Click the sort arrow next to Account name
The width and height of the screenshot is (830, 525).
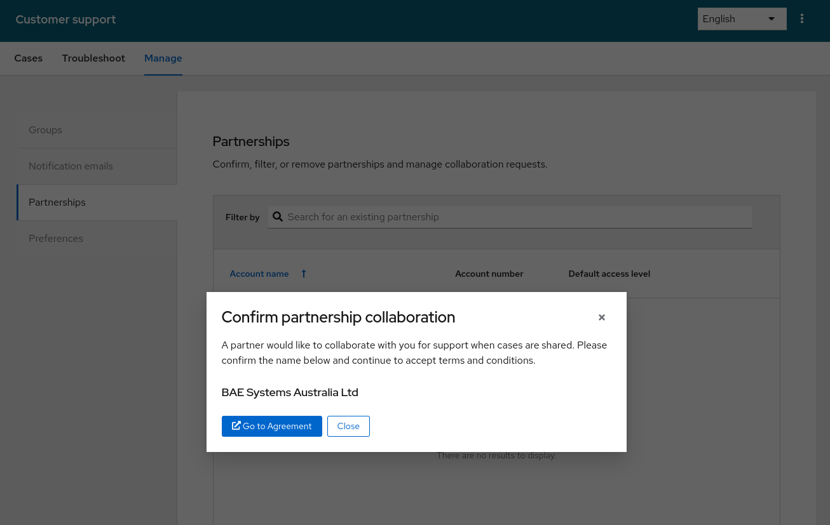coord(304,274)
